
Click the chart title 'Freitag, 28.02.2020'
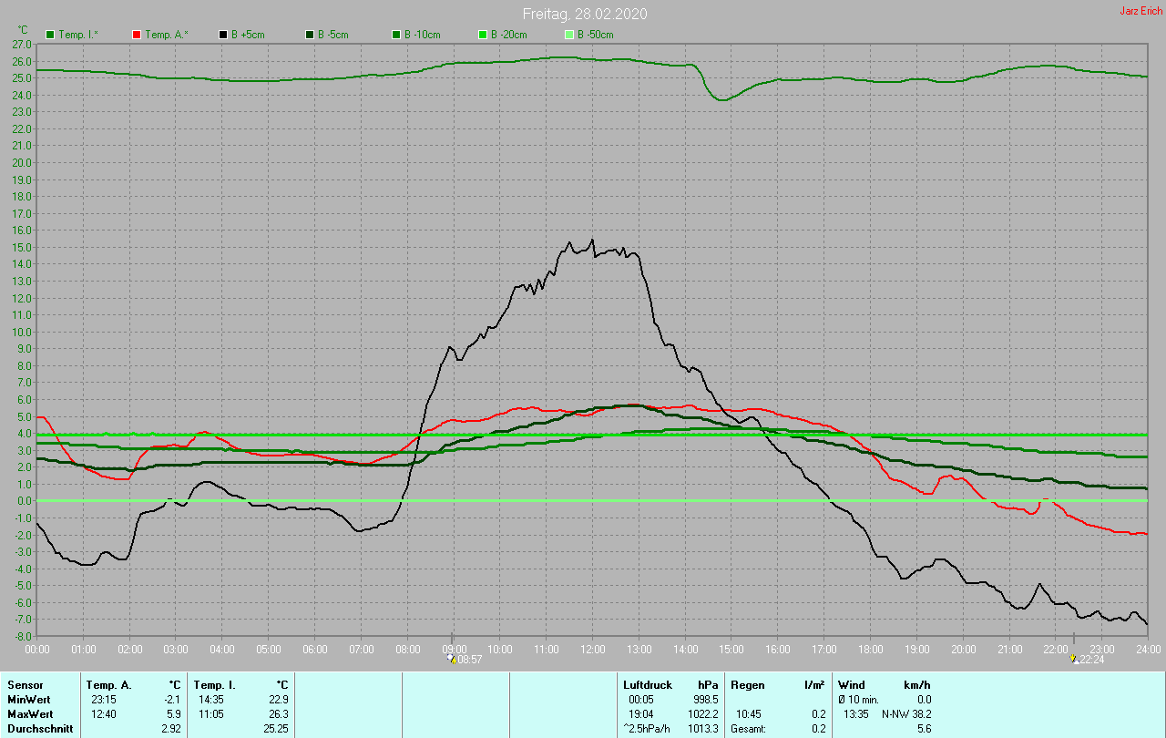click(x=585, y=14)
